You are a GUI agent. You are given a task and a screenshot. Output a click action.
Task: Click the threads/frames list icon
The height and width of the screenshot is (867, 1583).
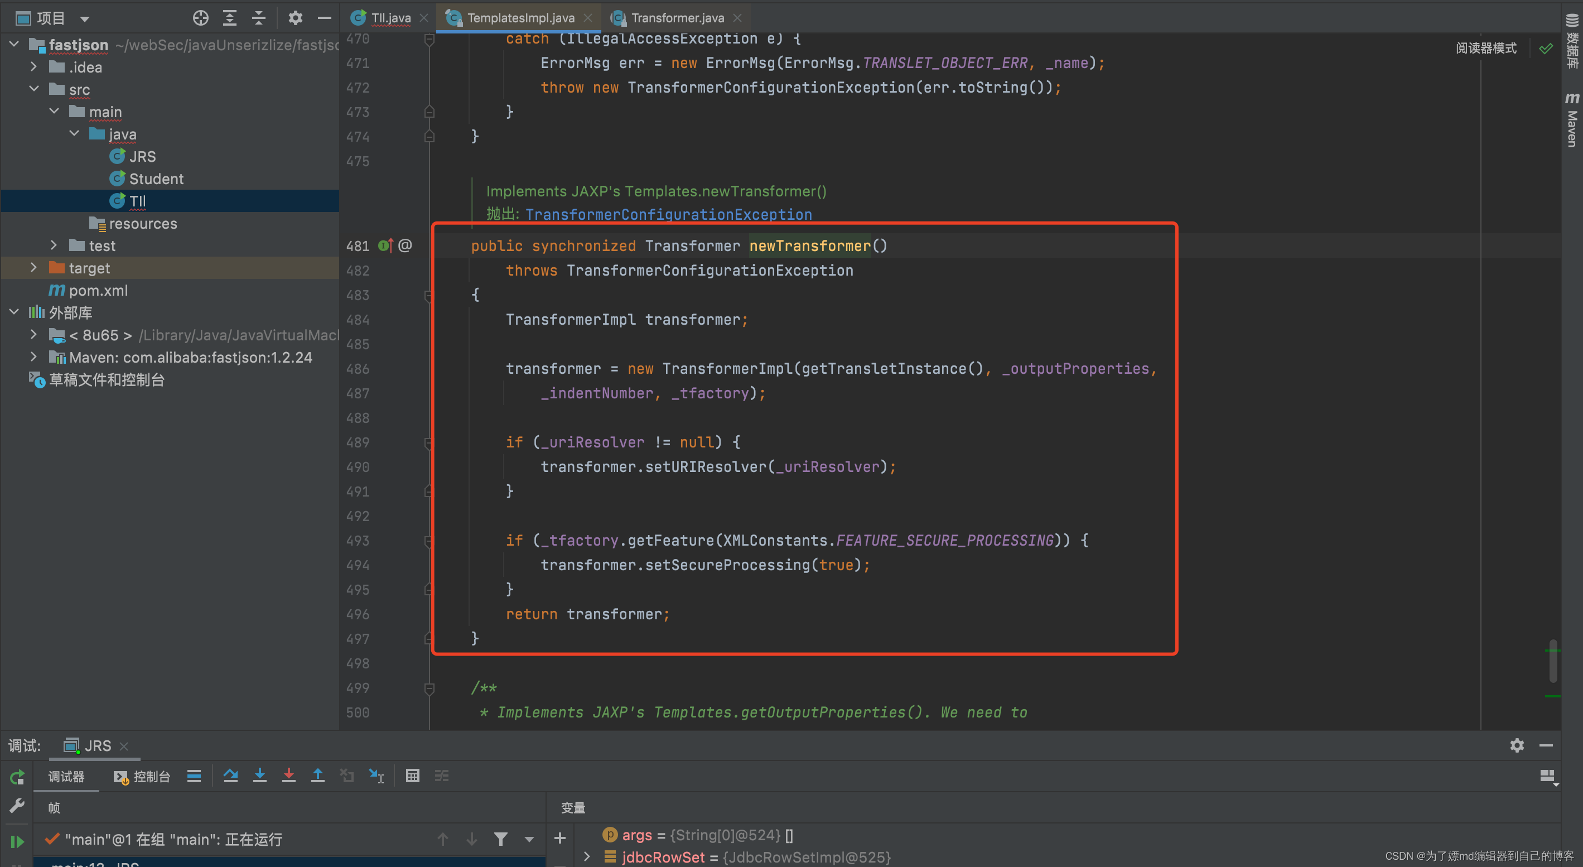tap(194, 776)
